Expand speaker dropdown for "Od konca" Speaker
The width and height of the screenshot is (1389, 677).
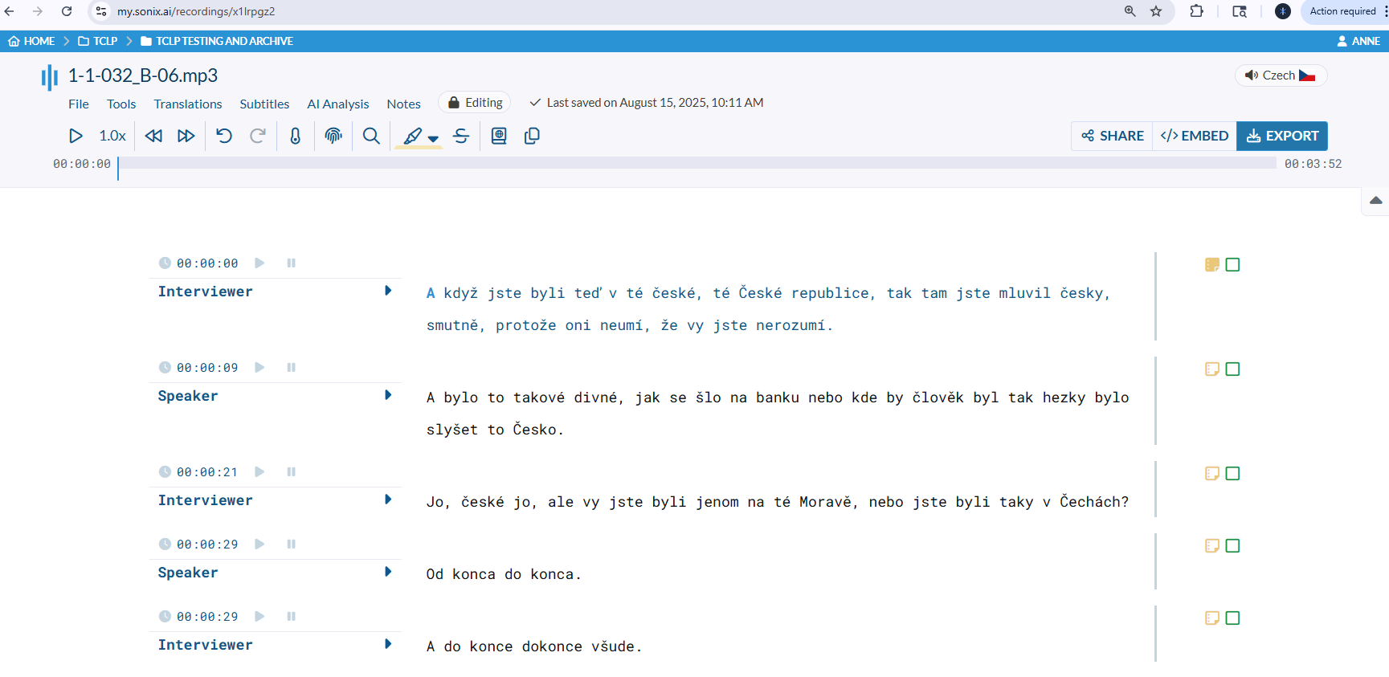[388, 572]
